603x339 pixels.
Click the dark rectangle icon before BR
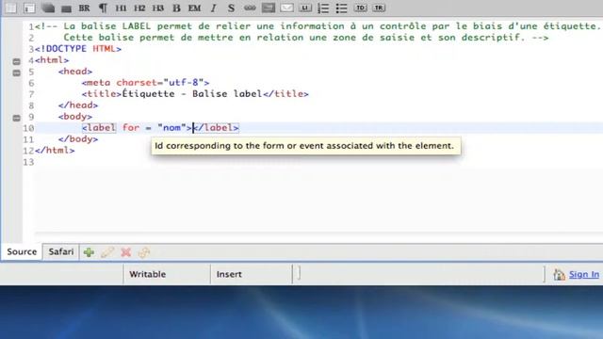66,8
